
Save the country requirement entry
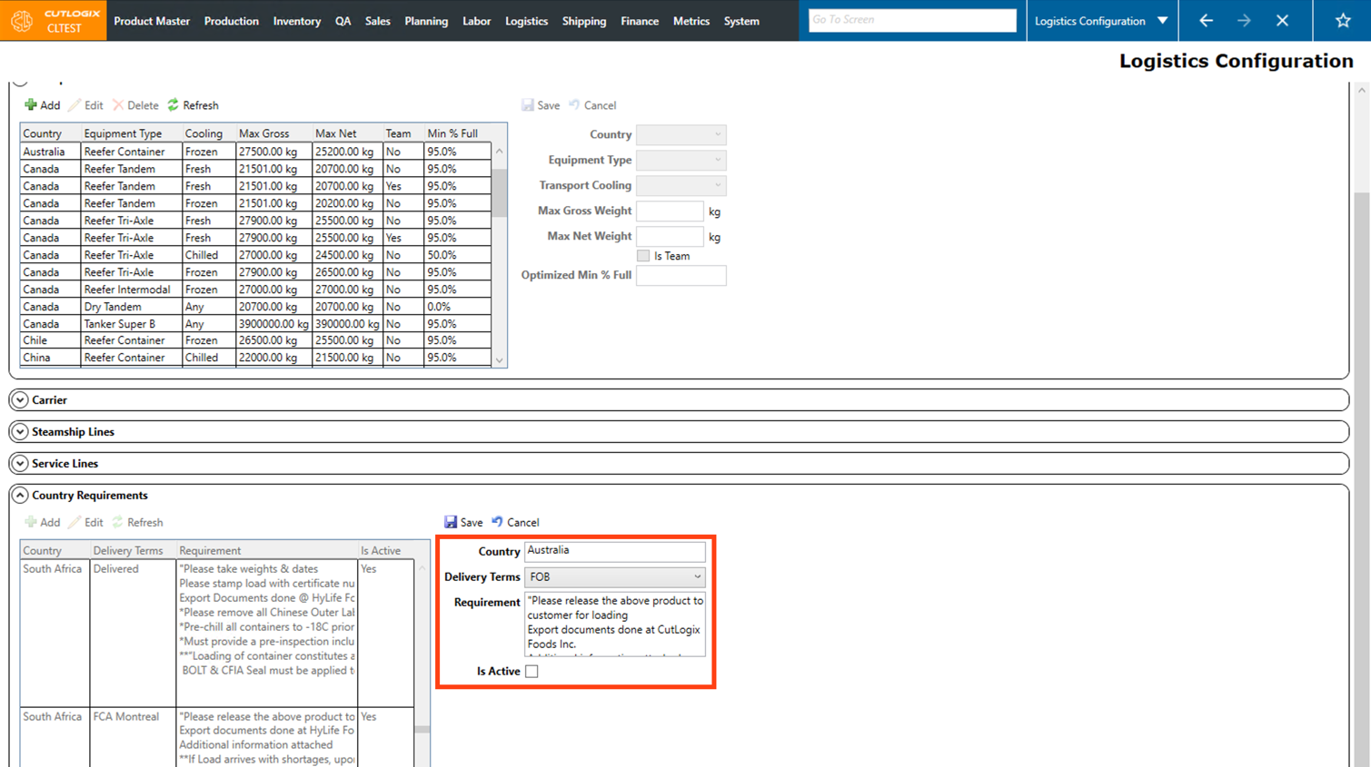coord(463,522)
